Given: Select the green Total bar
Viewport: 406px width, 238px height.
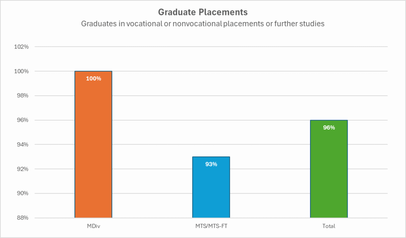Looking at the screenshot, I should (x=329, y=169).
